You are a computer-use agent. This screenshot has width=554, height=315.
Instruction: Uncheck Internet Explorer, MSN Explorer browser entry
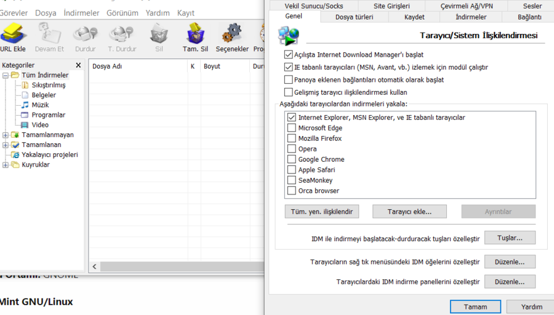tap(292, 118)
